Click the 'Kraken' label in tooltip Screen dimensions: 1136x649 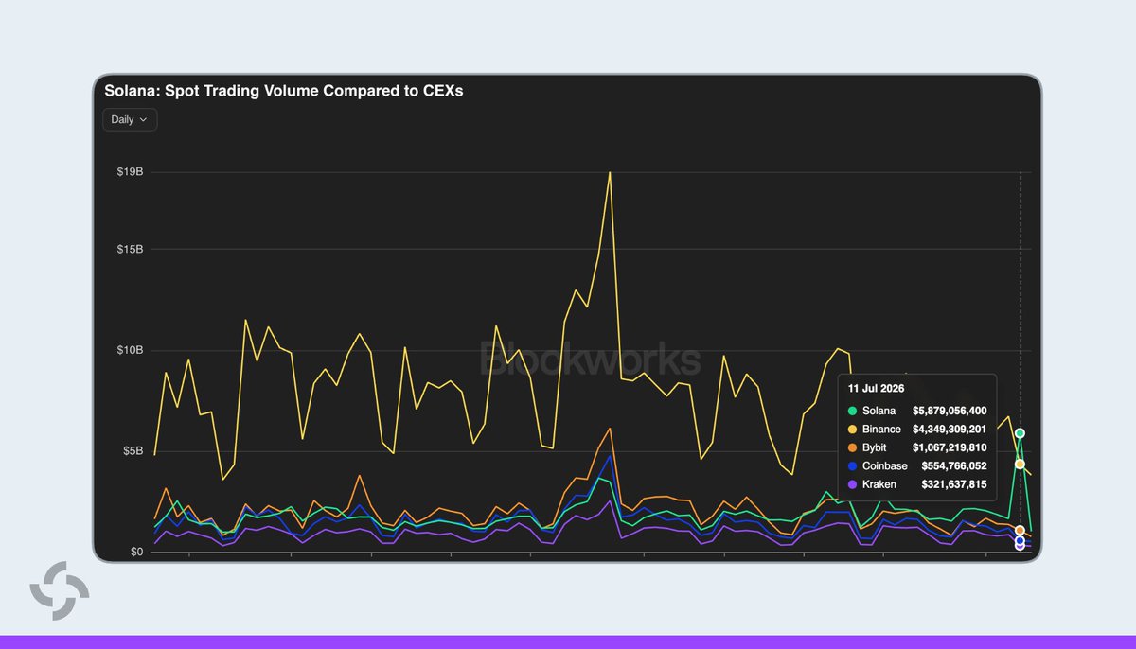click(x=879, y=484)
